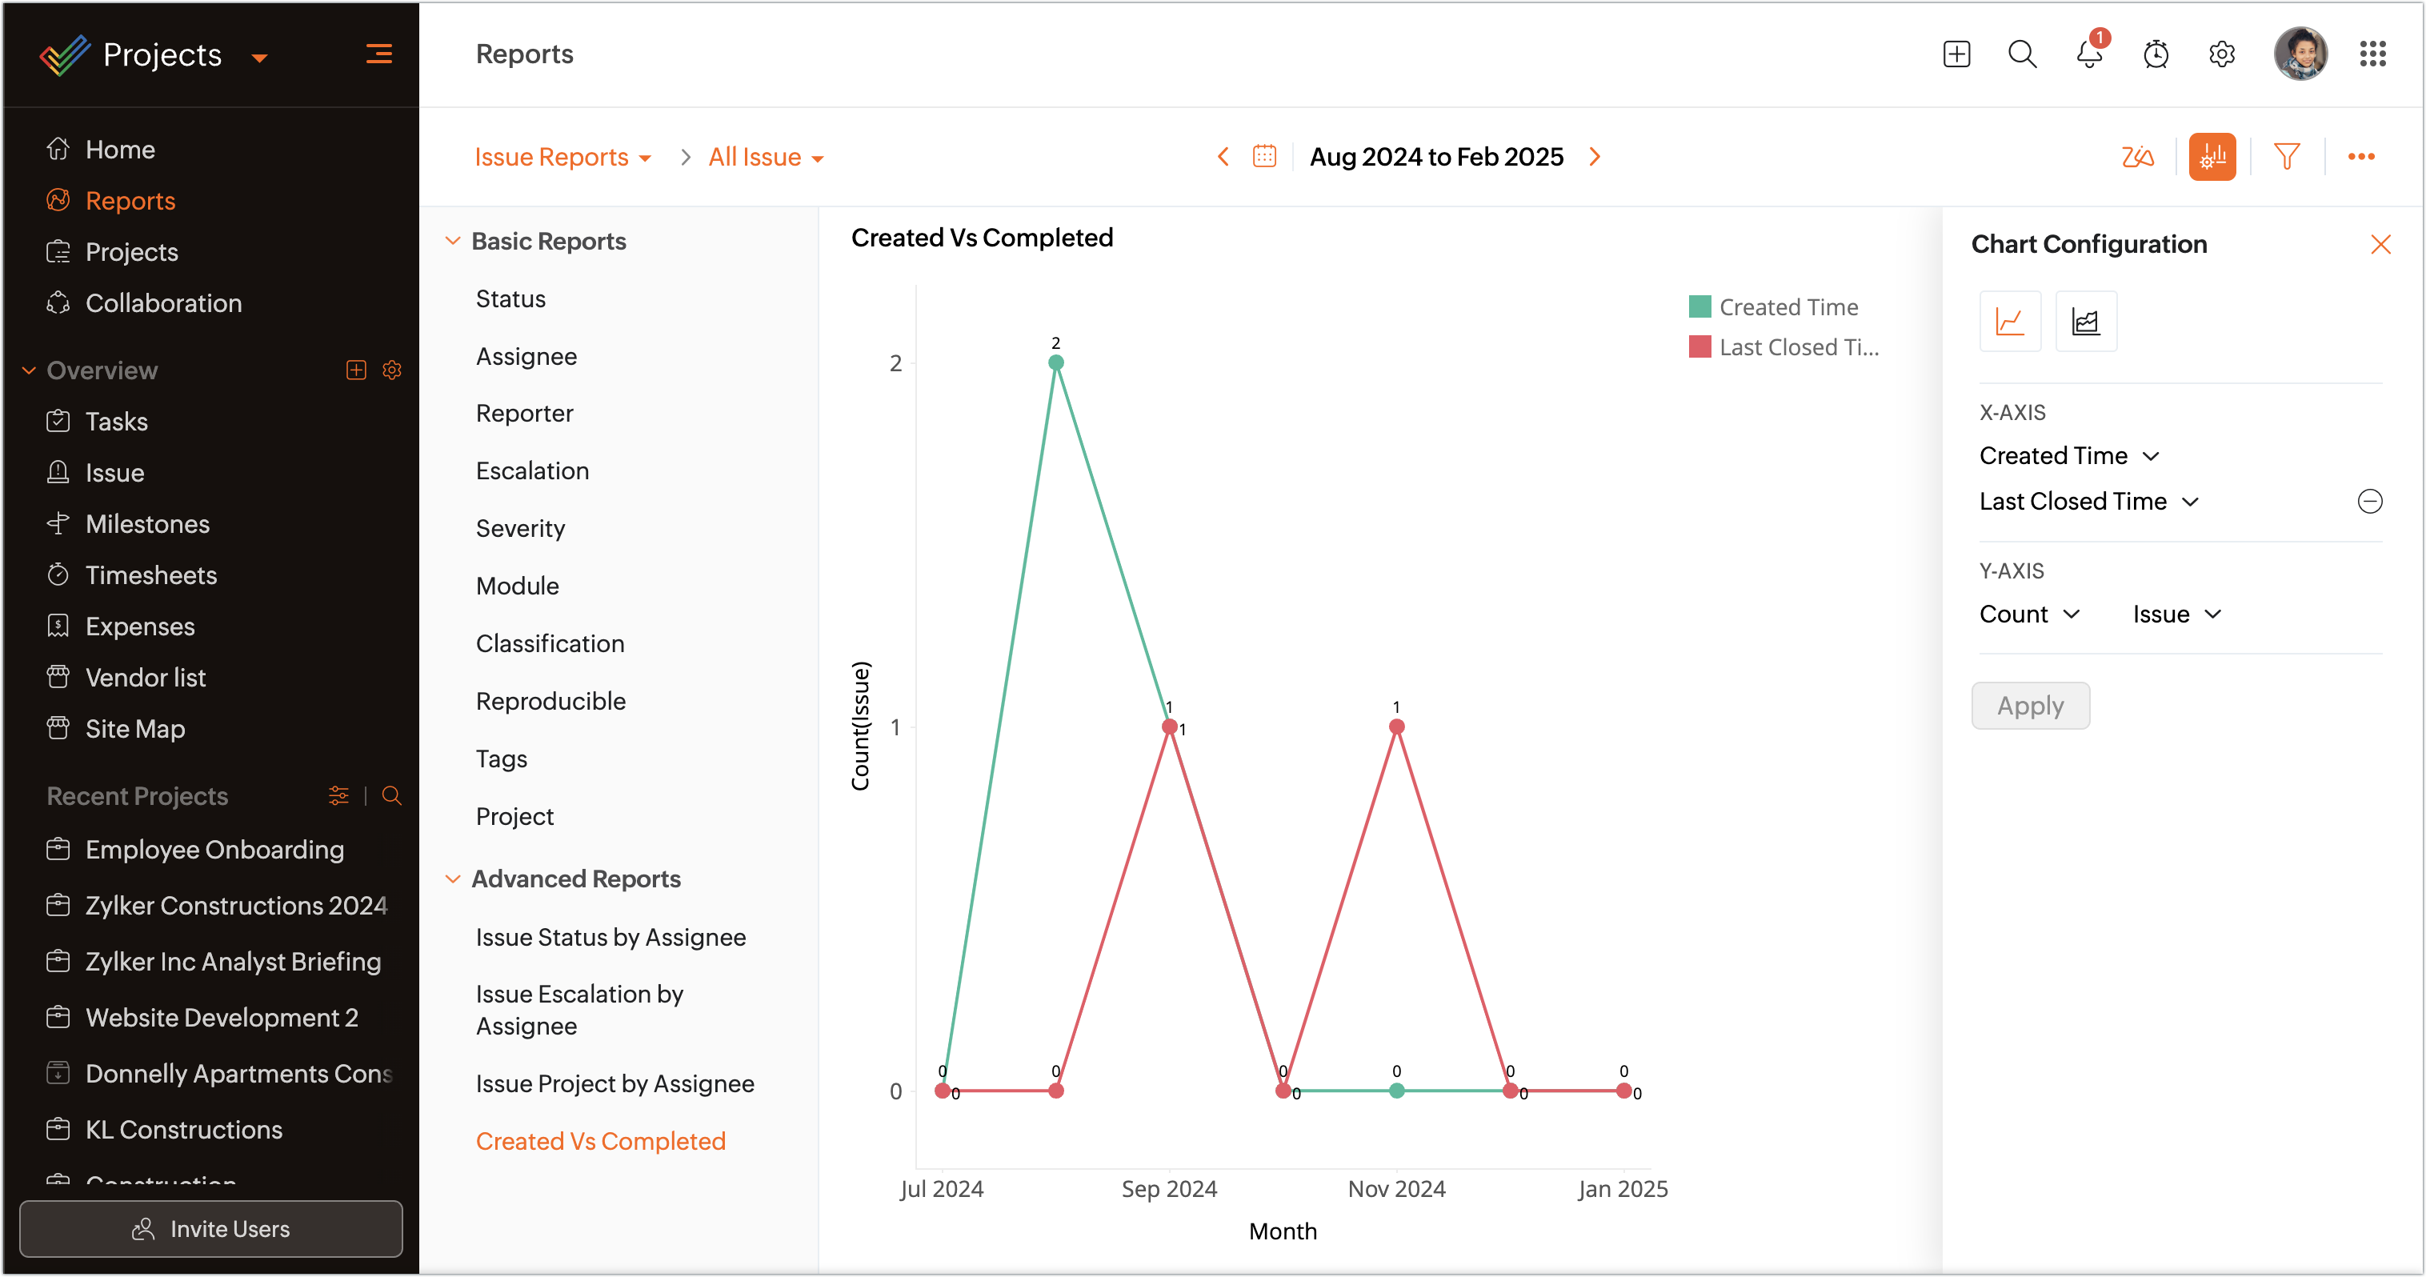
Task: Click the Invite Users button
Action: [x=211, y=1228]
